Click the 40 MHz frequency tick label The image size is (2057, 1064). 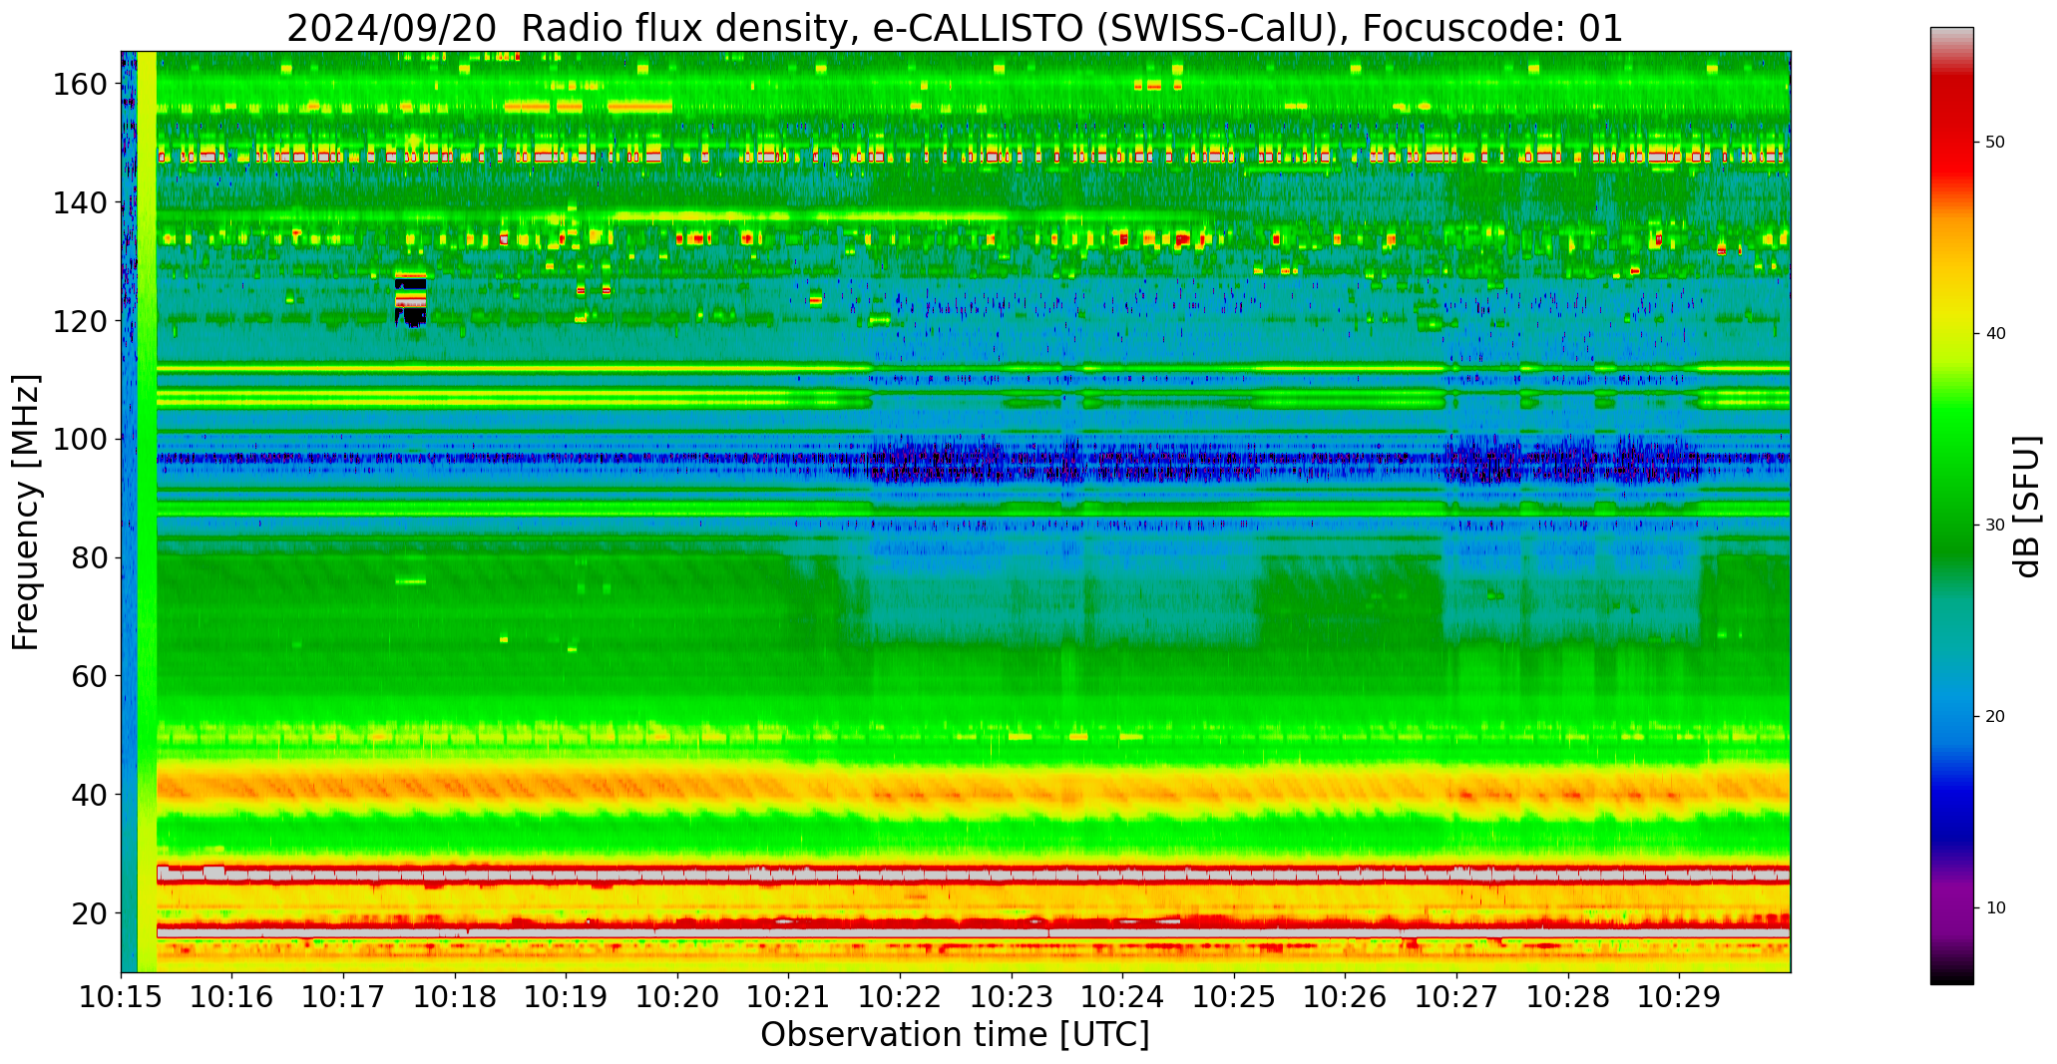coord(90,795)
